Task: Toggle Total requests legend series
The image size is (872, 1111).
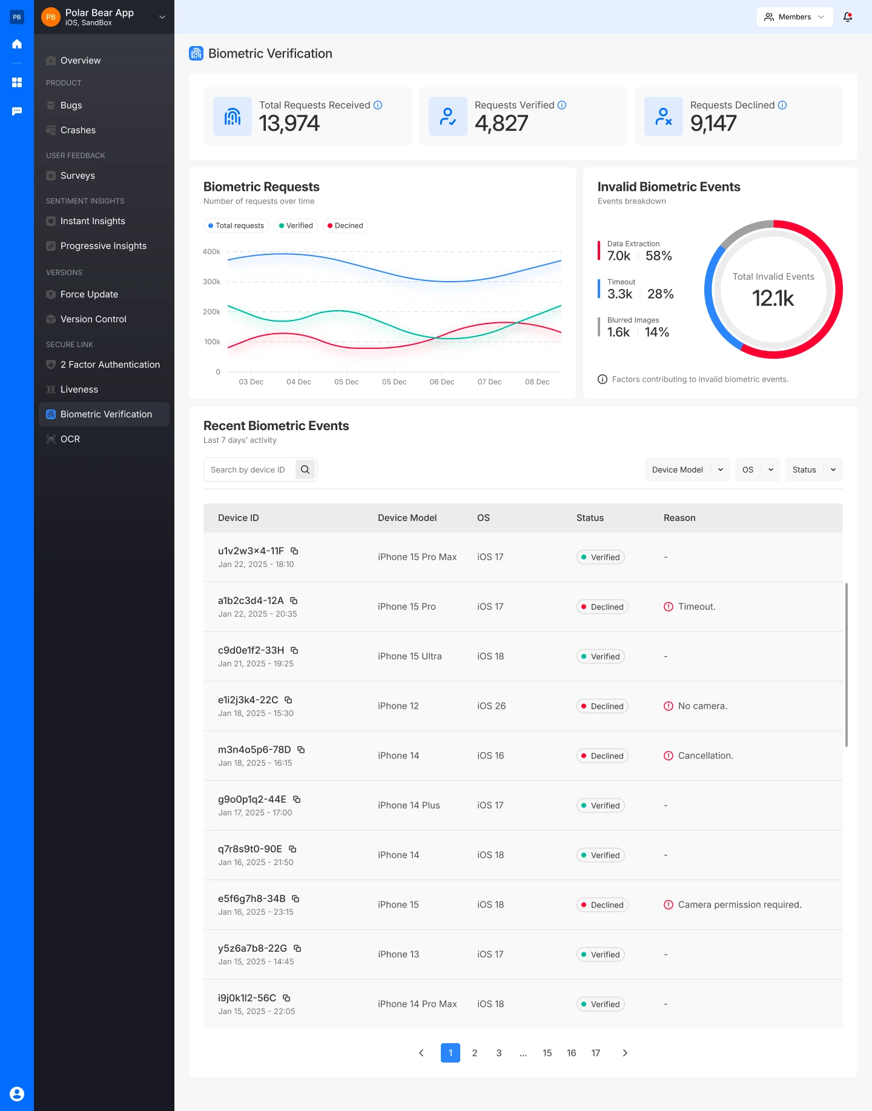Action: [236, 225]
